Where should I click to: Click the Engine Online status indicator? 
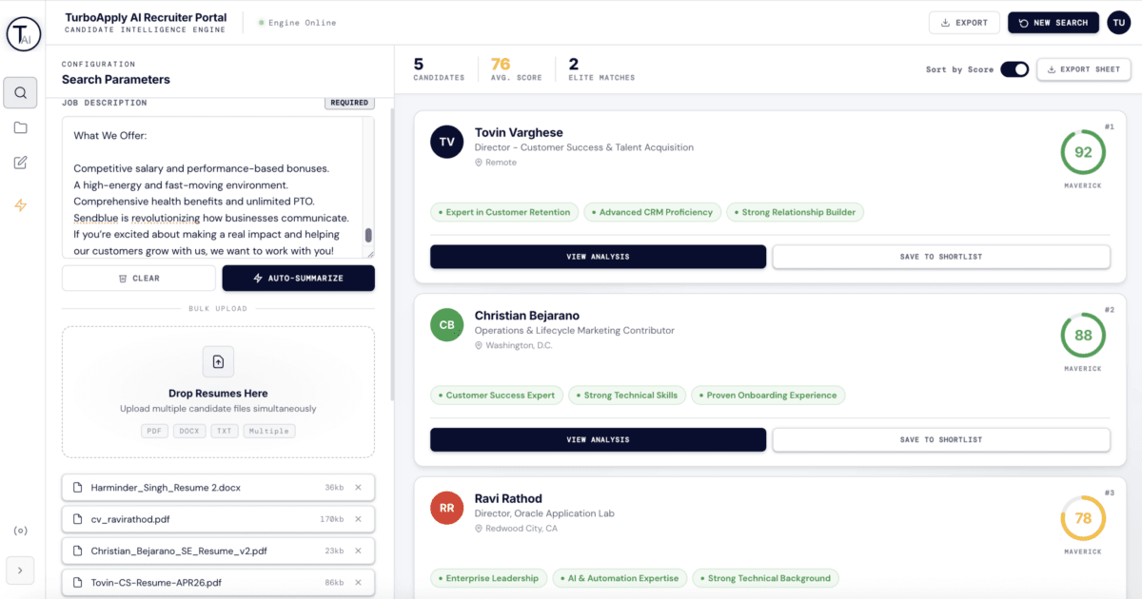(x=297, y=23)
